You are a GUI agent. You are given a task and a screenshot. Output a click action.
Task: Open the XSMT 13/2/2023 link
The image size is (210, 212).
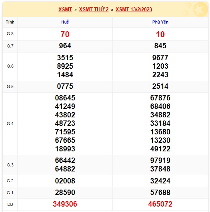pos(134,9)
